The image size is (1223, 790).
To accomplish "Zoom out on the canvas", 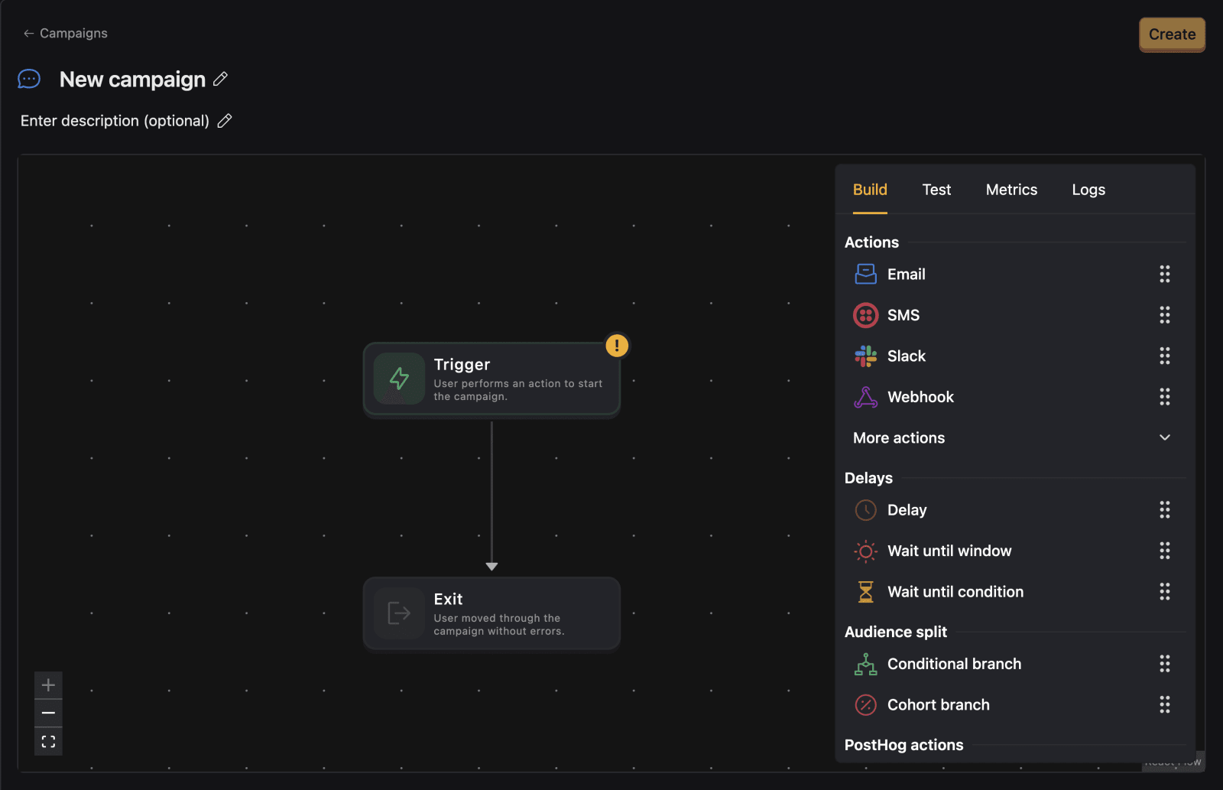I will click(48, 713).
